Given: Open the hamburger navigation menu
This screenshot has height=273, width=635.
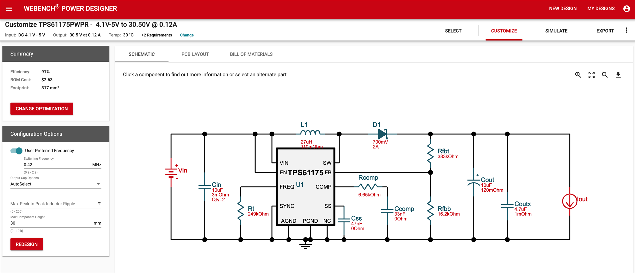Looking at the screenshot, I should click(x=9, y=9).
